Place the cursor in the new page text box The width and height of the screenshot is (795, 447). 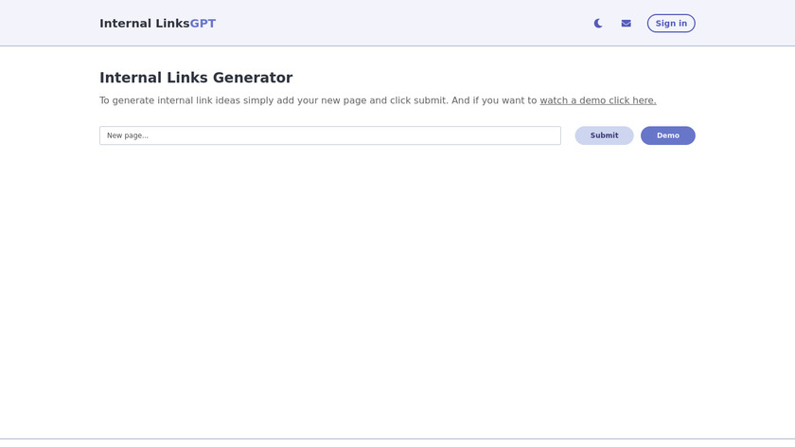click(329, 135)
